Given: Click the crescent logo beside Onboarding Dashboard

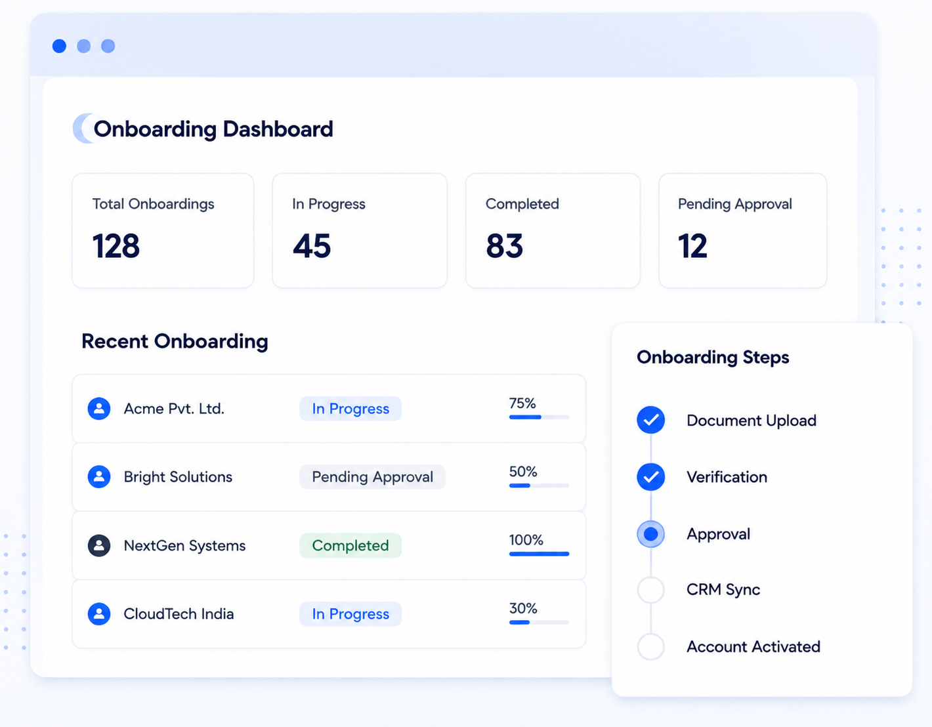Looking at the screenshot, I should pyautogui.click(x=83, y=128).
